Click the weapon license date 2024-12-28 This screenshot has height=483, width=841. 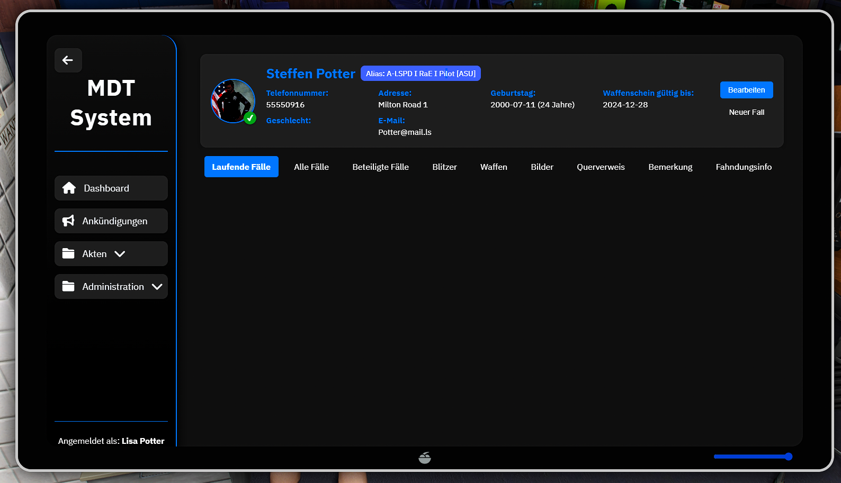tap(625, 105)
